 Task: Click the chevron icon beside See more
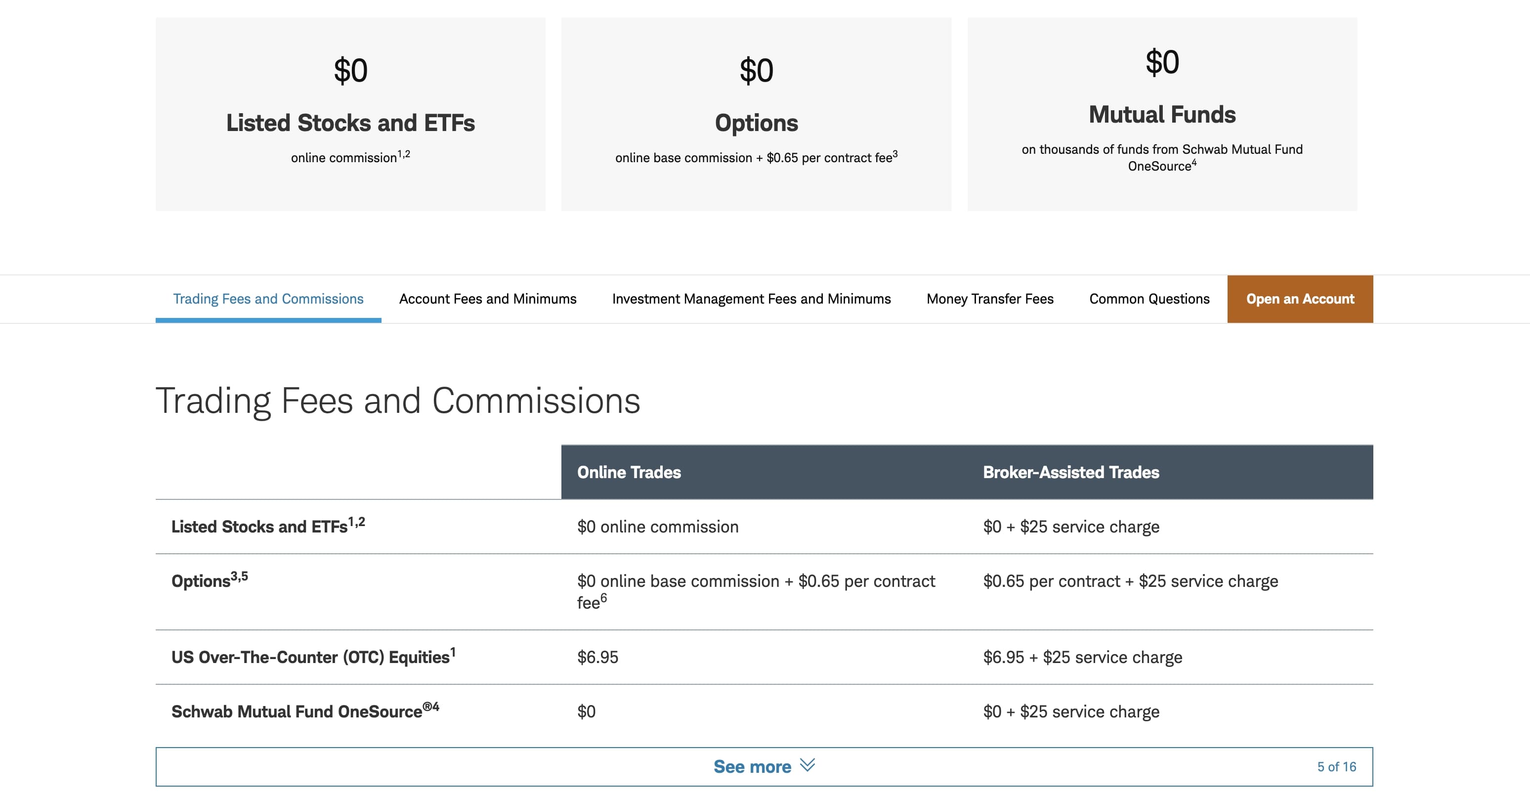pyautogui.click(x=807, y=764)
